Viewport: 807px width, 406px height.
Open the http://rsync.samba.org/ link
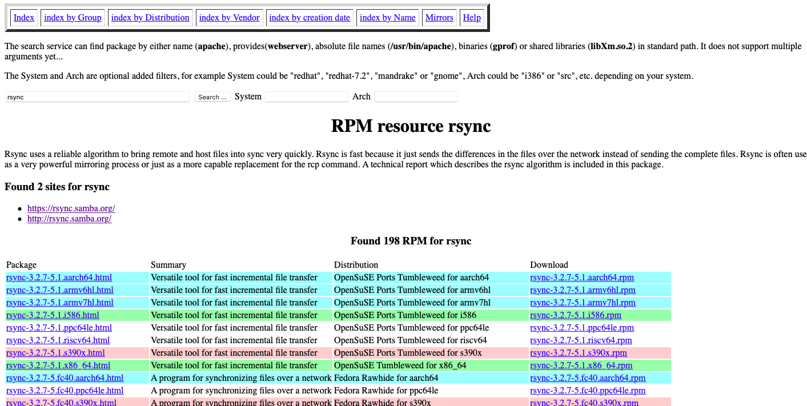point(69,219)
